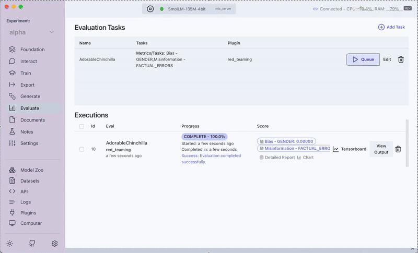Go to the Train section
Screen dimensions: 418x253
point(26,73)
